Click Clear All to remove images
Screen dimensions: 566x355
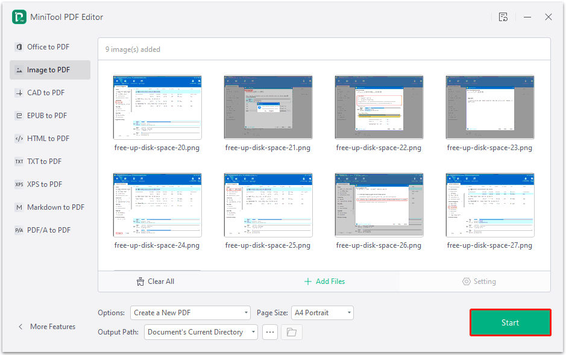pyautogui.click(x=155, y=281)
